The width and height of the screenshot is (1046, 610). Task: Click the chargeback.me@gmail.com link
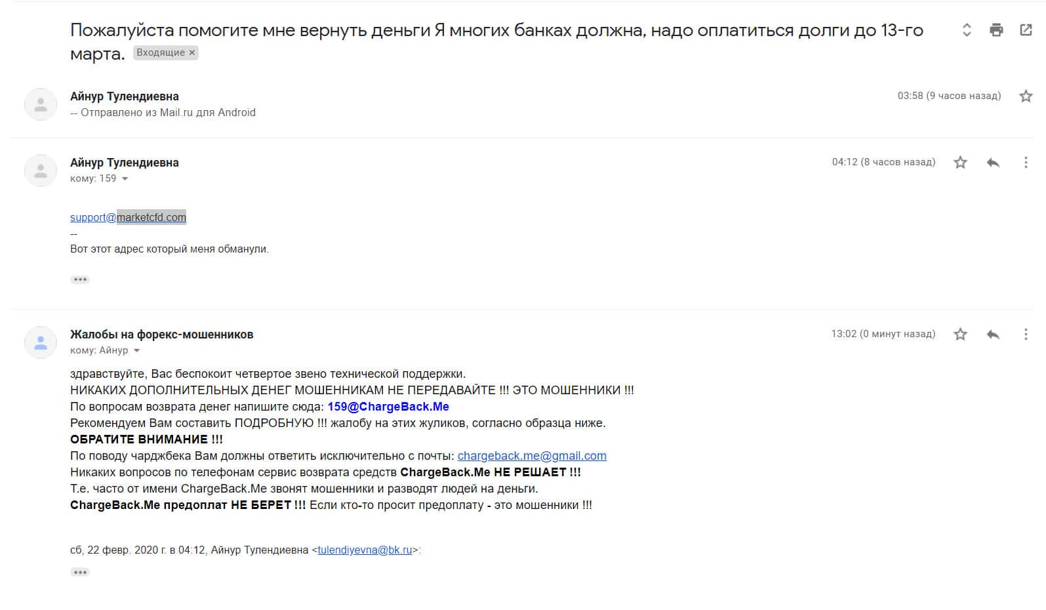pos(531,456)
